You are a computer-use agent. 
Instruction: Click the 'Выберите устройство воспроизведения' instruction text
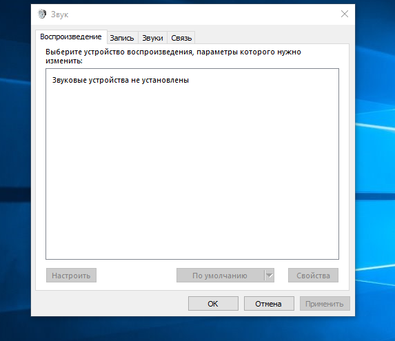pyautogui.click(x=173, y=56)
